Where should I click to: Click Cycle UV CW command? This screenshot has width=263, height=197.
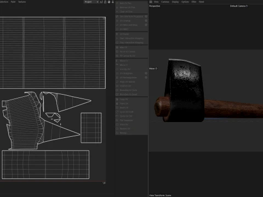pos(126,116)
